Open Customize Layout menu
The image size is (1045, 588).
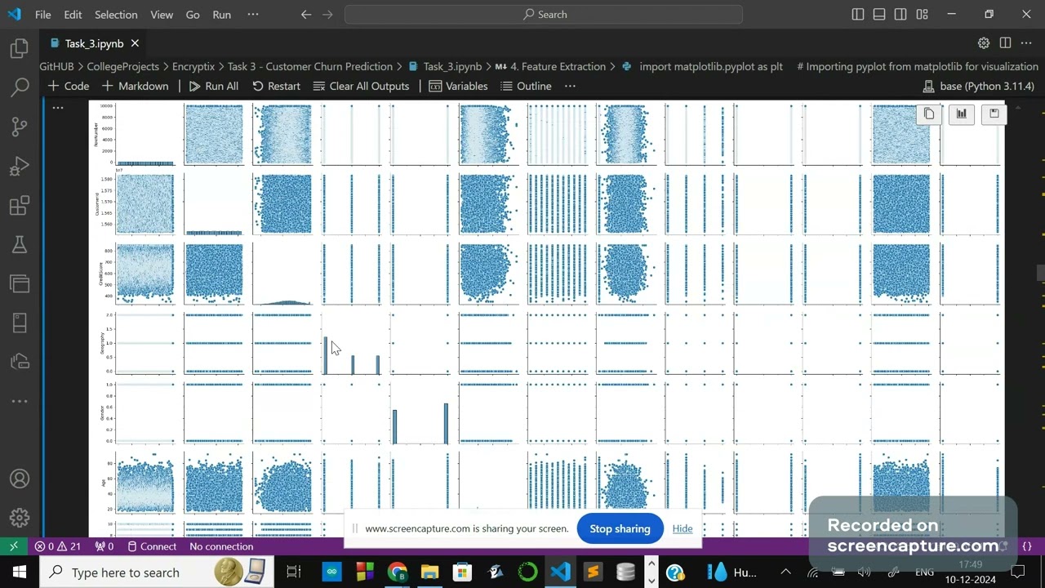[922, 15]
